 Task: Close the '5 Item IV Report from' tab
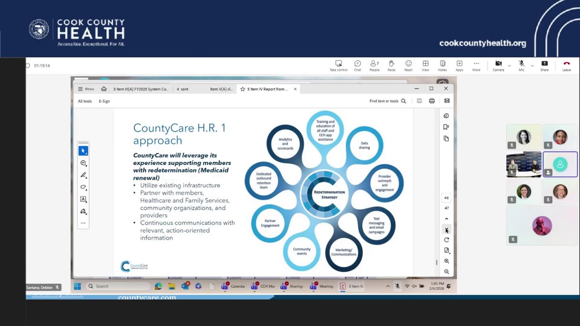tap(295, 89)
